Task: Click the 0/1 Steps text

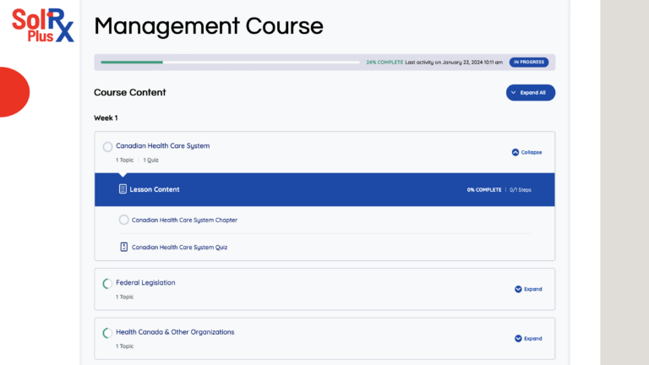Action: point(521,190)
